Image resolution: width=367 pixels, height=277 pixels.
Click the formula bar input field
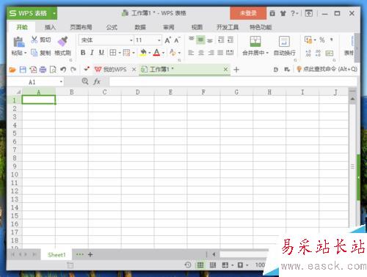(233, 82)
